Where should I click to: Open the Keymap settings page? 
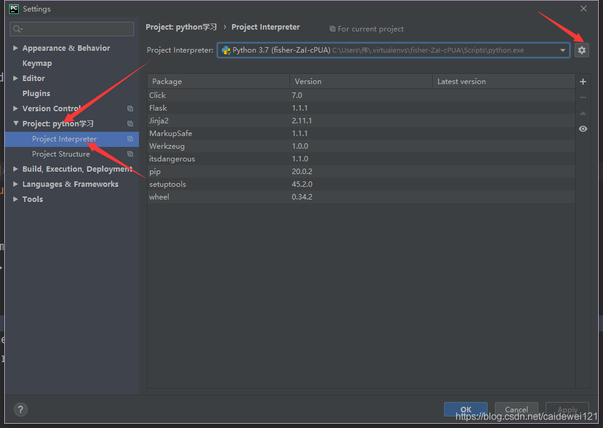pyautogui.click(x=37, y=63)
